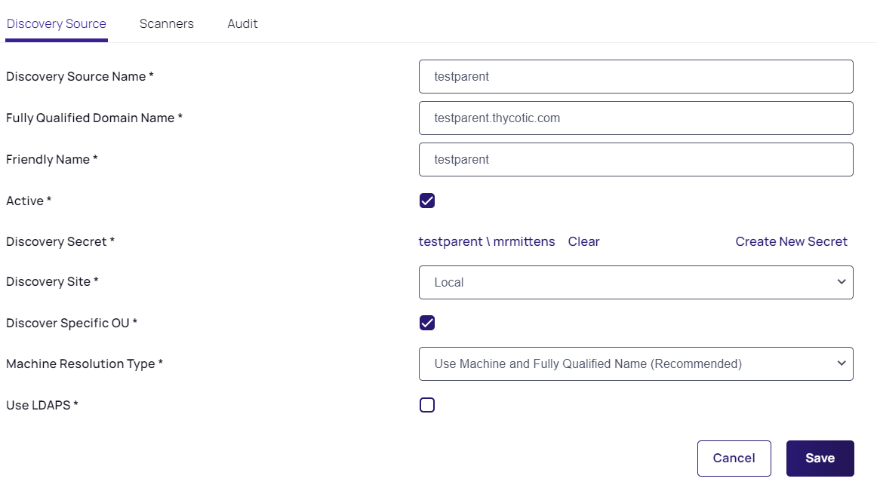877x503 pixels.
Task: Switch to the Scanners tab
Action: 166,24
